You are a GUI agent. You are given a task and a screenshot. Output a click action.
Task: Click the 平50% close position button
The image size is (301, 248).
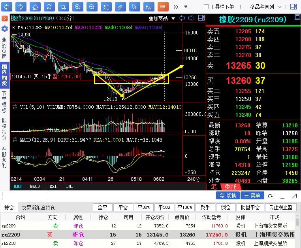pyautogui.click(x=164, y=207)
